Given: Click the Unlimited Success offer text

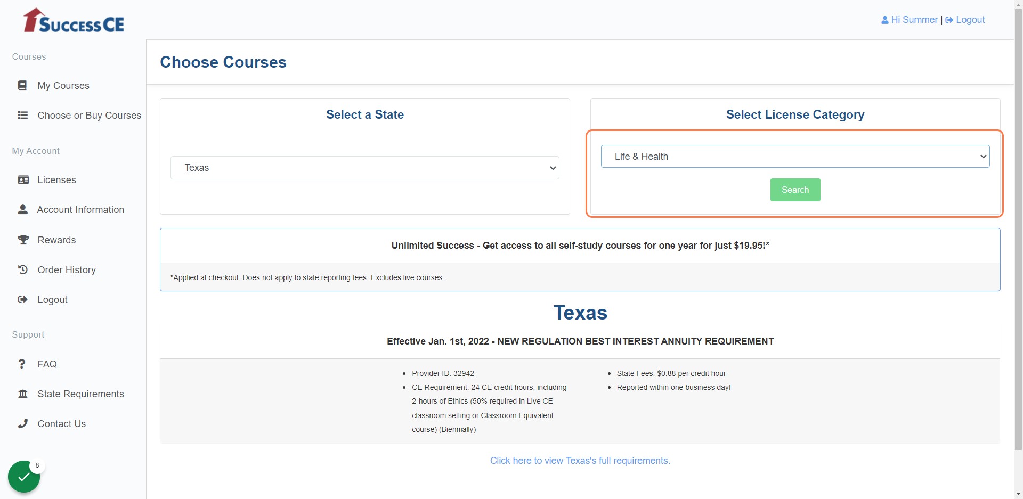Looking at the screenshot, I should pos(580,246).
